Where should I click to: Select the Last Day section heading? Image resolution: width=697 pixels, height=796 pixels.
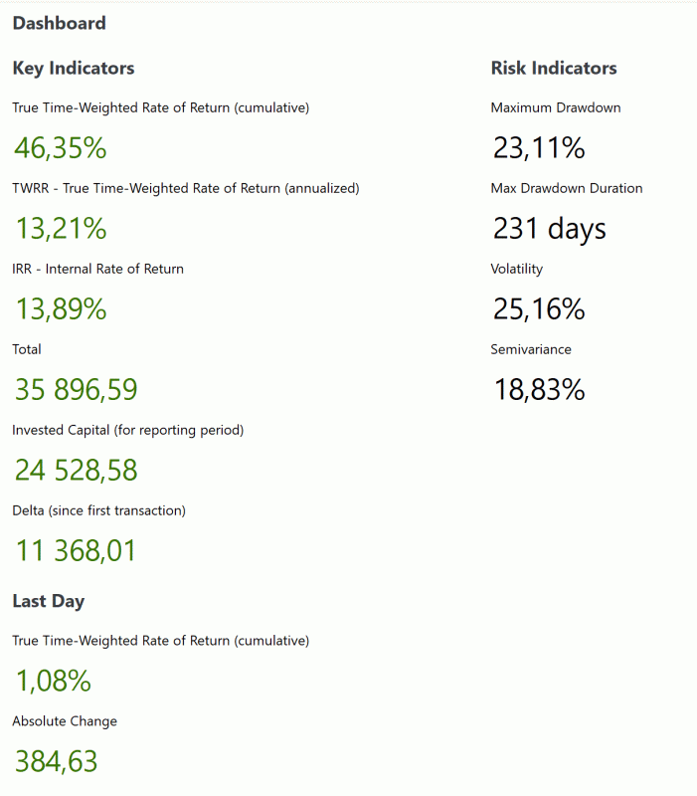coord(48,601)
